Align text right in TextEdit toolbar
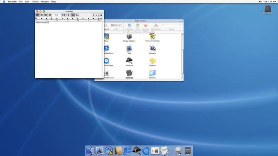Viewport: 278px width, 156px height. [x=50, y=15]
